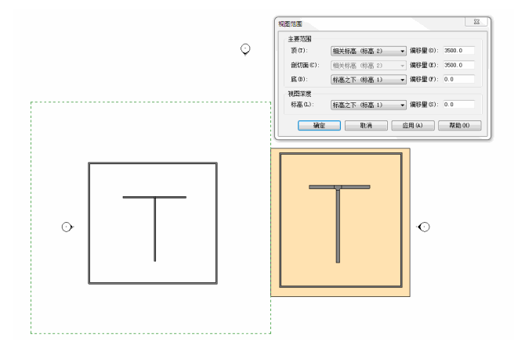This screenshot has width=525, height=340.
Task: Click the 视图深度 offset (S) input field
Action: tap(458, 104)
